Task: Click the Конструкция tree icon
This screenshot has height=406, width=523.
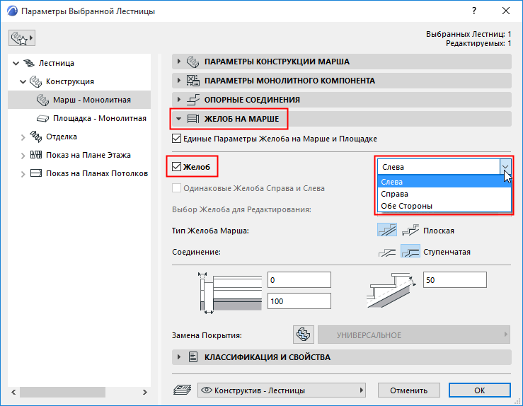Action: [35, 81]
